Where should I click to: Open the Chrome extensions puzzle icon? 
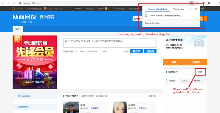point(208,3)
